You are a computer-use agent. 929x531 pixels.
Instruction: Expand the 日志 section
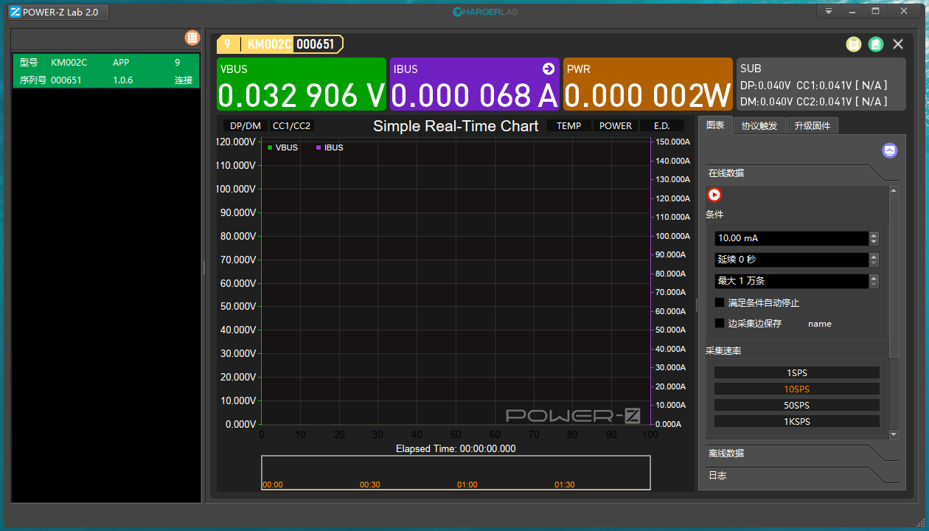tap(717, 476)
